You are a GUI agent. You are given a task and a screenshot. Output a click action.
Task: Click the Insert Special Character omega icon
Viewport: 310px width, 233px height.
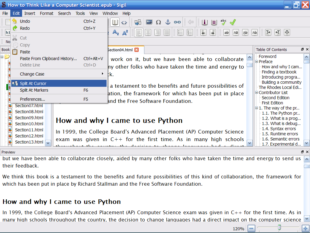click(158, 22)
